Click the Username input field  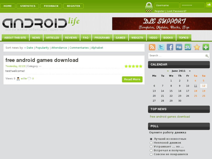pyautogui.click(x=167, y=6)
